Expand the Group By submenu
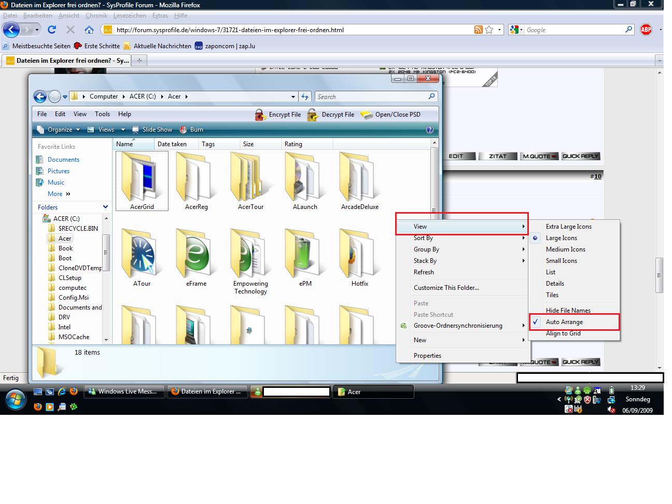 point(463,249)
